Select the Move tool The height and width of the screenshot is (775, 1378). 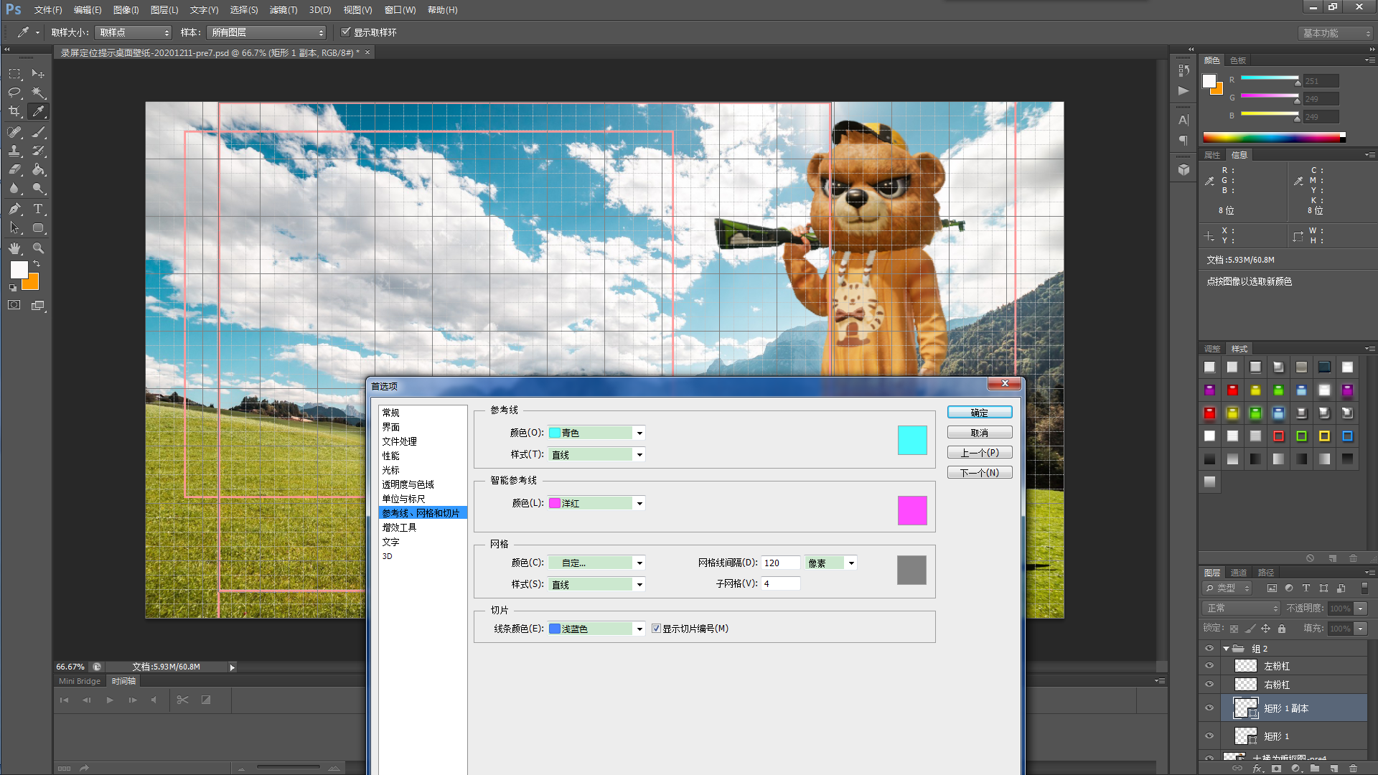38,74
